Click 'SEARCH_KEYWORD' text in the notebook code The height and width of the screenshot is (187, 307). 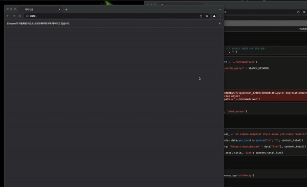[x=258, y=68]
